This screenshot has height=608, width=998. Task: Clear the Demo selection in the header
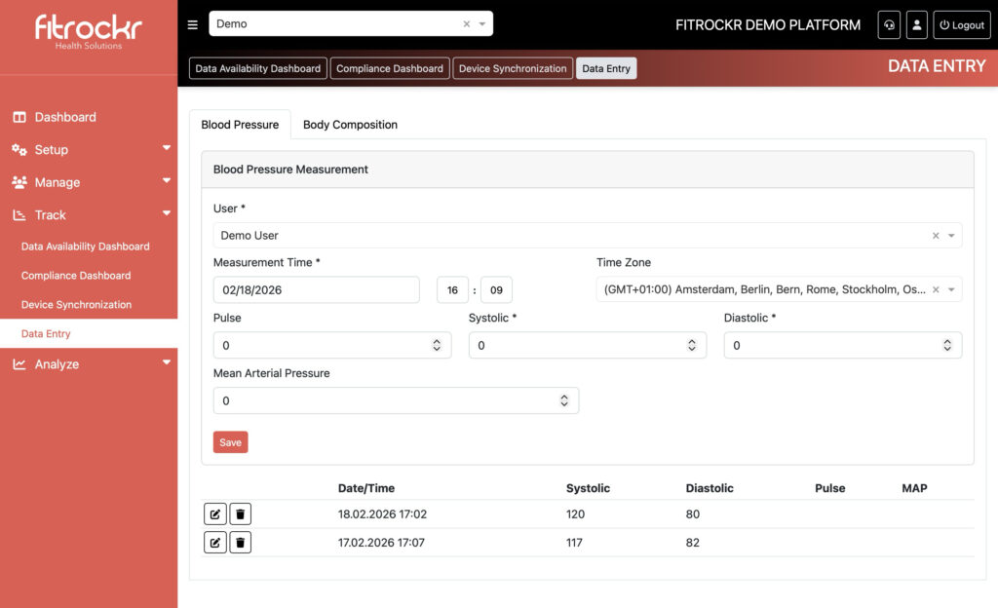(x=466, y=24)
